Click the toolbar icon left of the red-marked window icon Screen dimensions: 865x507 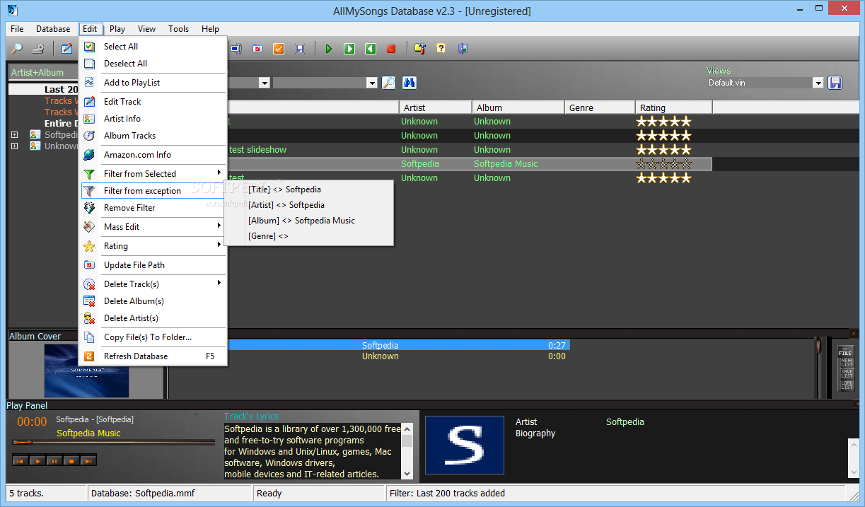pyautogui.click(x=236, y=49)
